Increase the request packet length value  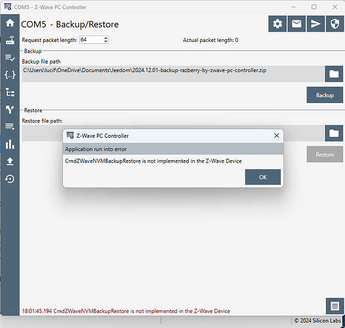pos(106,38)
